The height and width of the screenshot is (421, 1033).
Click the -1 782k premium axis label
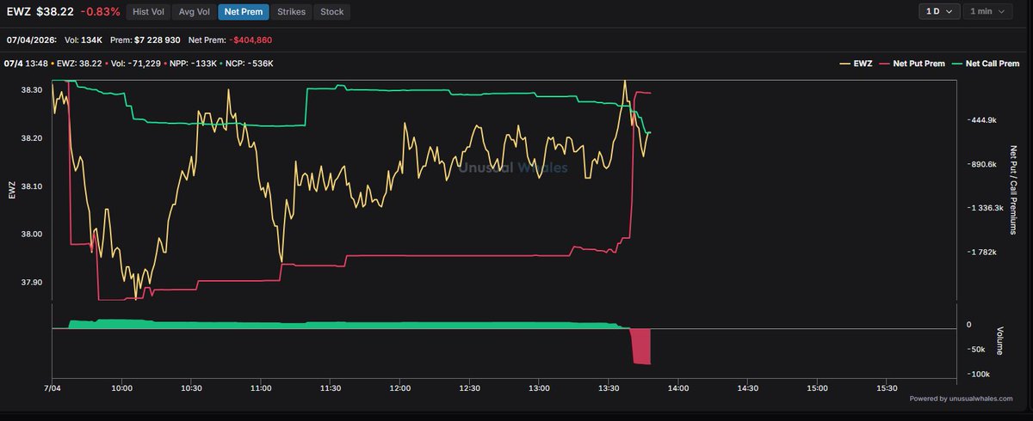tap(982, 253)
